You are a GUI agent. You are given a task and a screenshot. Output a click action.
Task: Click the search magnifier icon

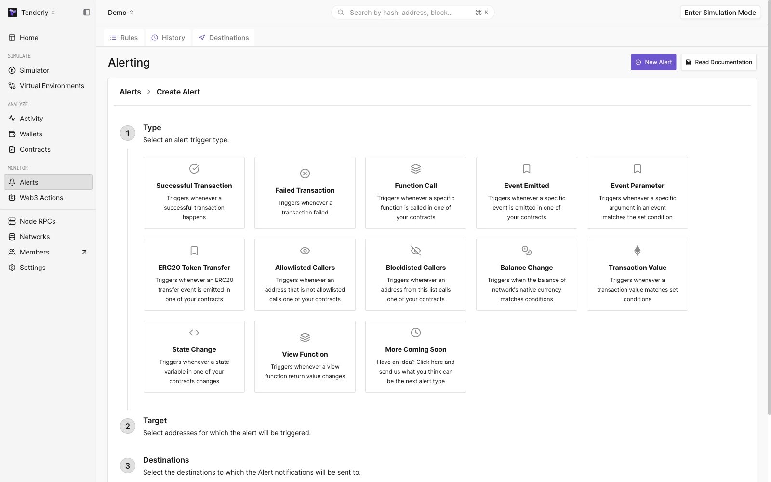tap(341, 13)
